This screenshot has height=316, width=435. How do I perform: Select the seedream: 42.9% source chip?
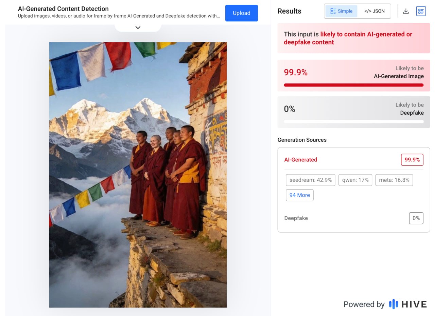coord(310,180)
